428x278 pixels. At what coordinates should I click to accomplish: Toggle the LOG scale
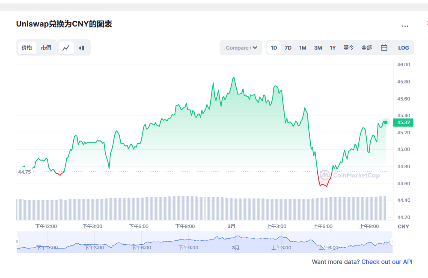(404, 48)
